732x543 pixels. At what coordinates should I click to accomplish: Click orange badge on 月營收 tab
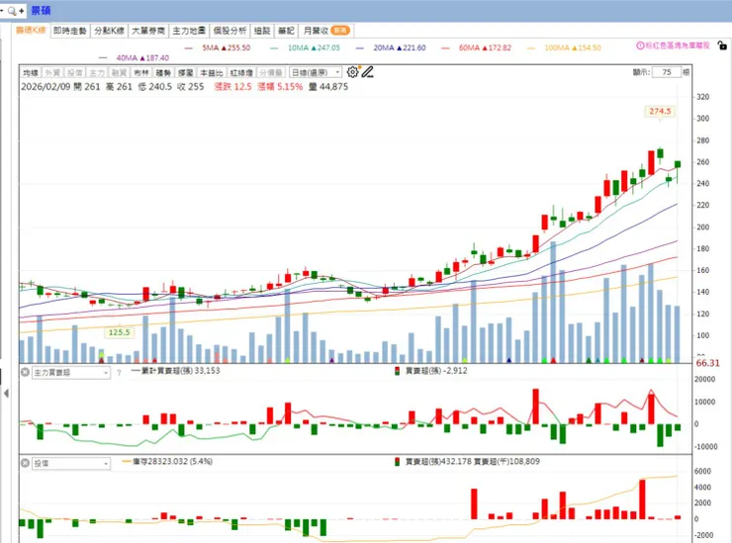pyautogui.click(x=340, y=31)
